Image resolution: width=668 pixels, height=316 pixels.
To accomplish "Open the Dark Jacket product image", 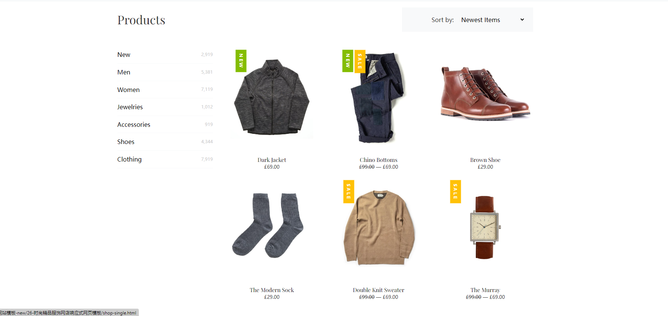I will coord(272,97).
